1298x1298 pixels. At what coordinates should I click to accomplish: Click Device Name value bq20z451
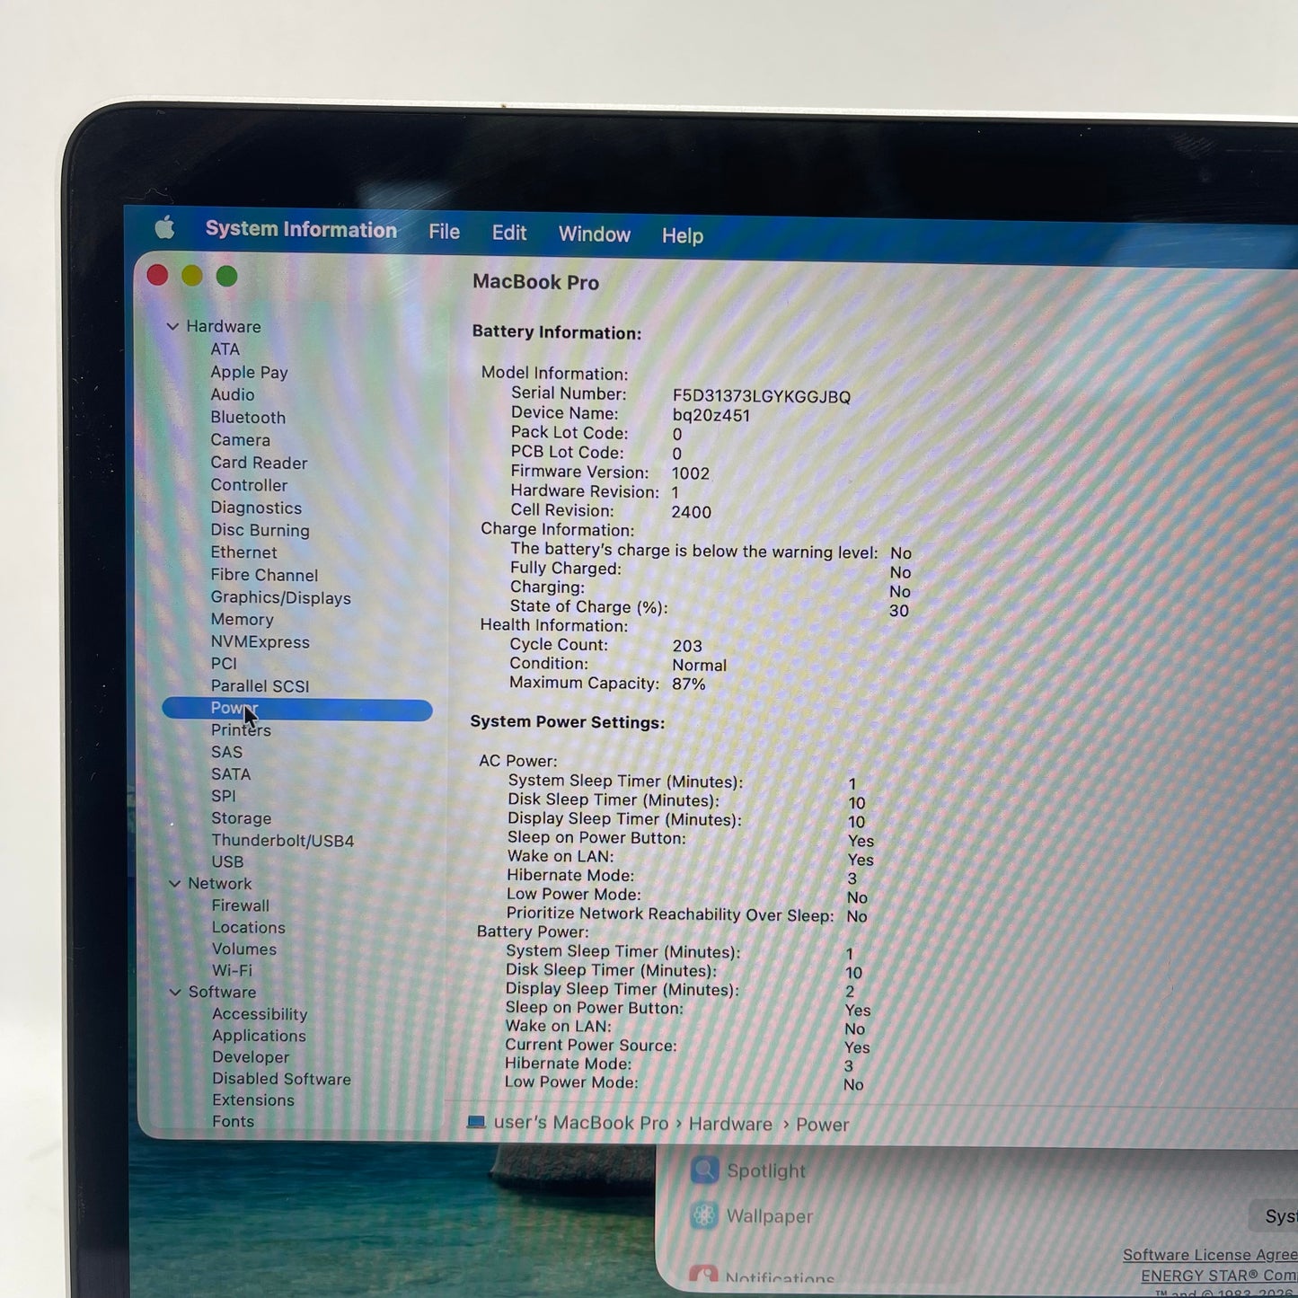pos(711,415)
